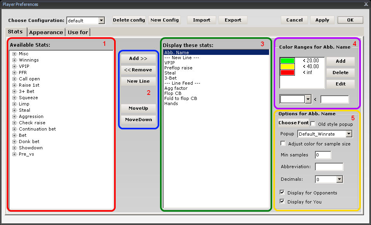The width and height of the screenshot is (371, 225).
Task: Uncheck Display for You
Action: point(282,201)
